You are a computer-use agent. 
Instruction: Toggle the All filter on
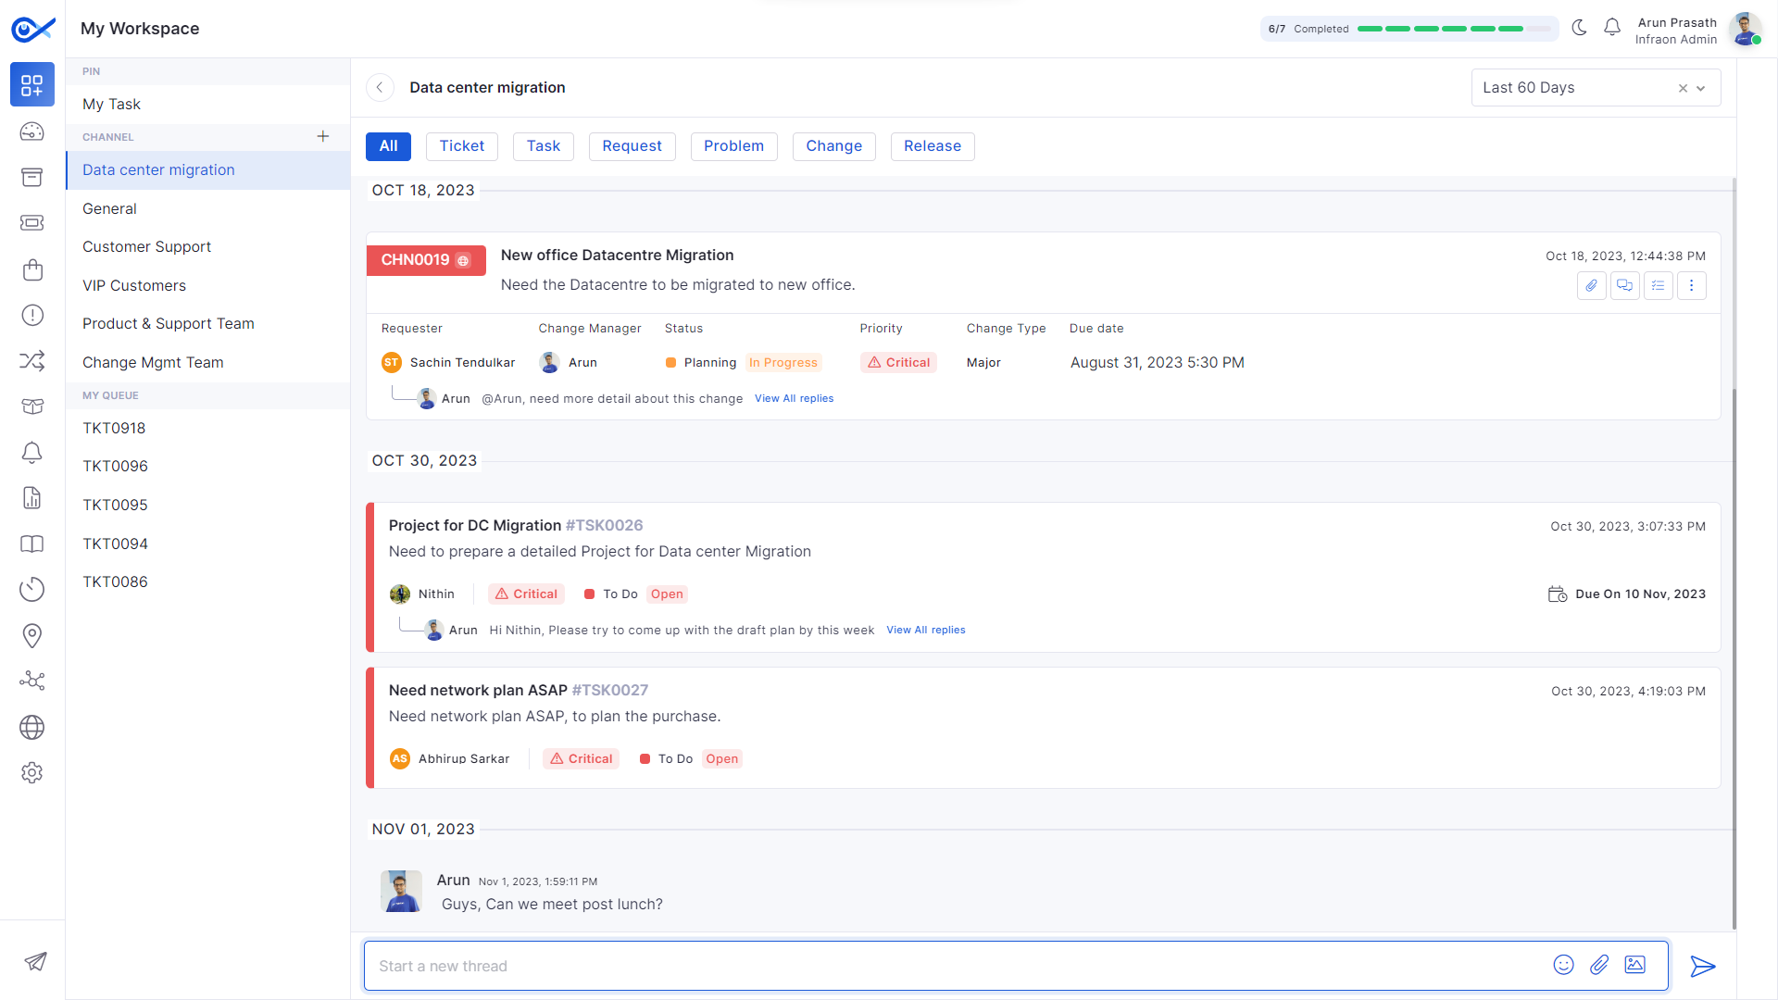(x=388, y=146)
